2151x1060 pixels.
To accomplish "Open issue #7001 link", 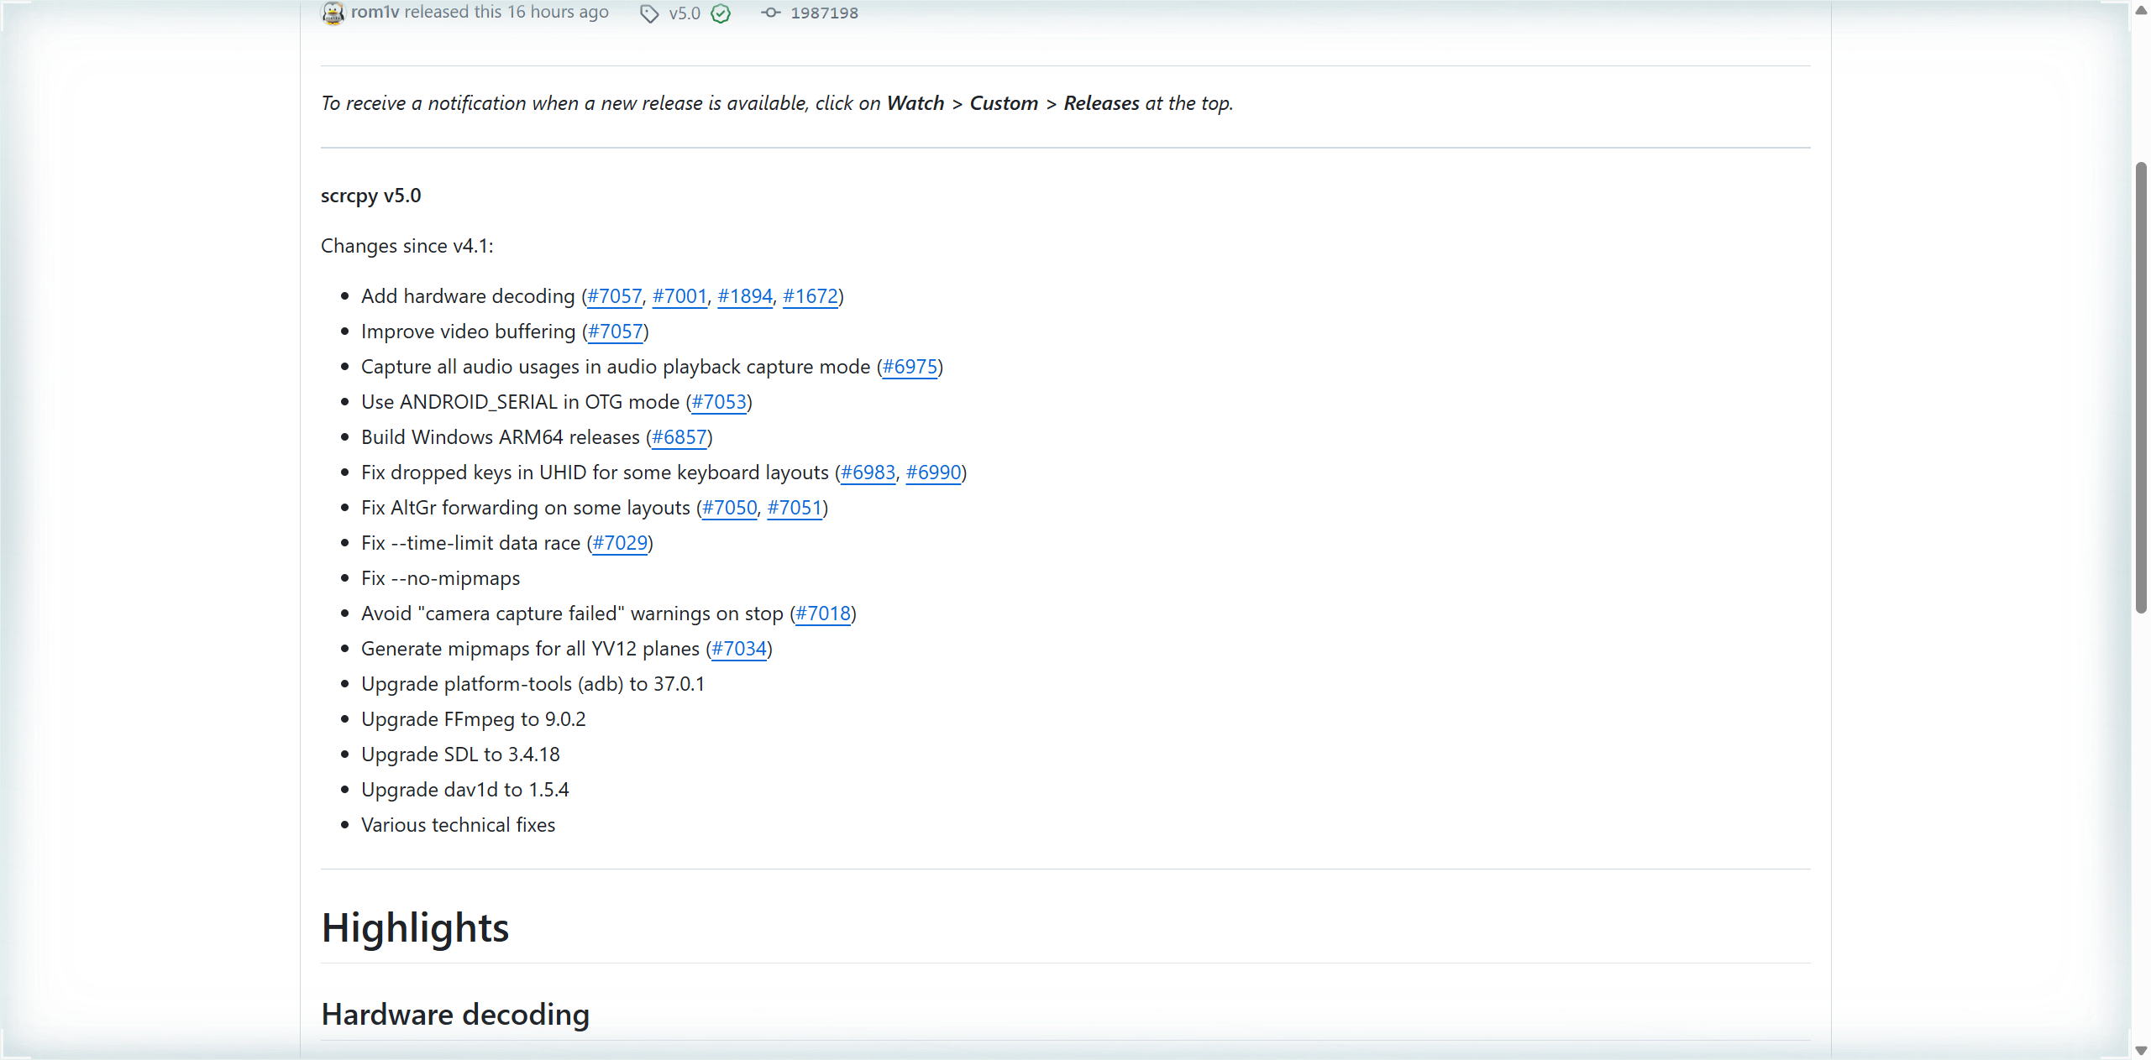I will [679, 296].
